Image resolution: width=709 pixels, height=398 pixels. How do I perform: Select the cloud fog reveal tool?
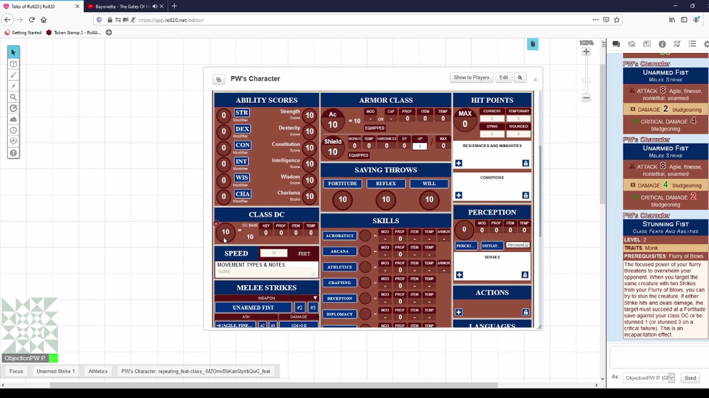(x=13, y=119)
